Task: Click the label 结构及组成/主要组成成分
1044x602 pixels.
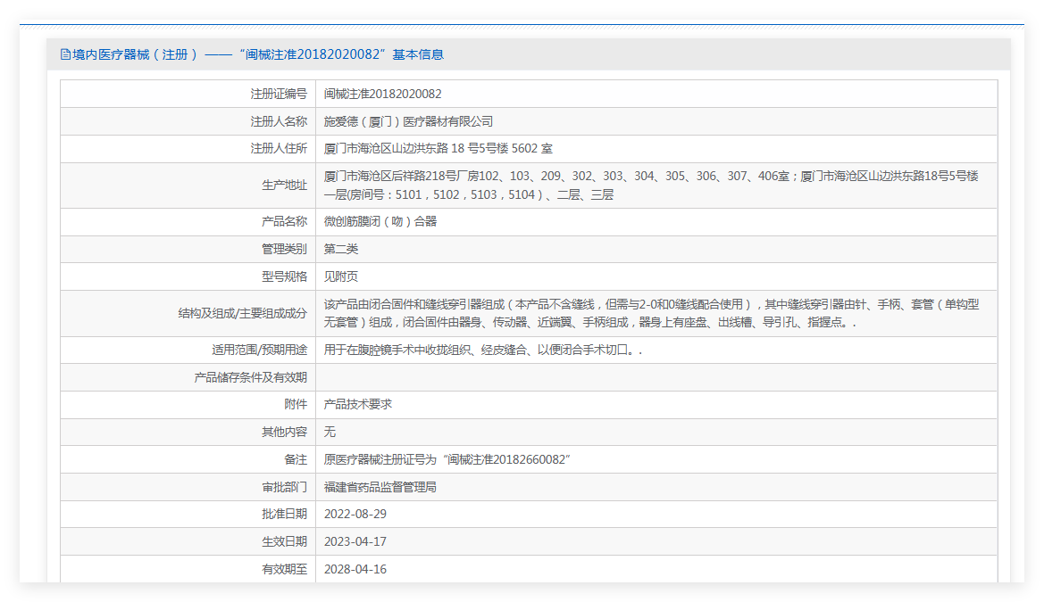Action: 242,313
